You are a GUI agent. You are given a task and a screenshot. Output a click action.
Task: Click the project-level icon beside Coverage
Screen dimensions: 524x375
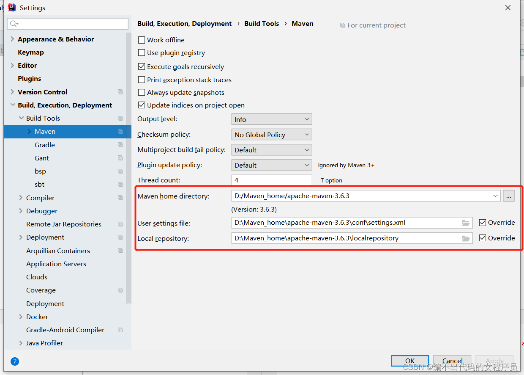(x=120, y=290)
